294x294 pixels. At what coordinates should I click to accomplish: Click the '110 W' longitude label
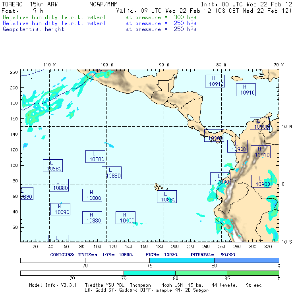click(x=50, y=65)
